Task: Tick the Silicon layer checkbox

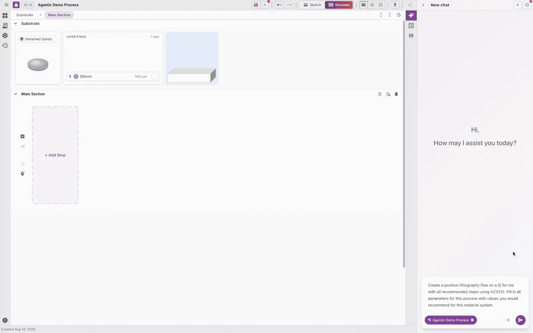Action: (x=154, y=77)
